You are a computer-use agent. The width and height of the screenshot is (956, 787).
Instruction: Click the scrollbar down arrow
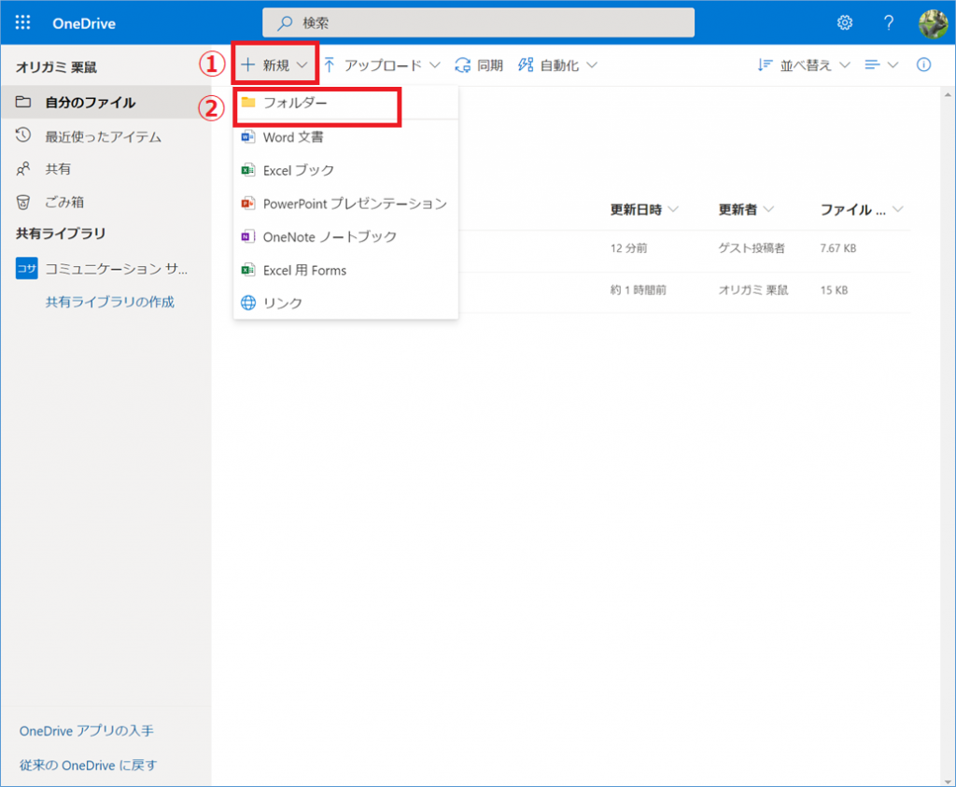[948, 780]
